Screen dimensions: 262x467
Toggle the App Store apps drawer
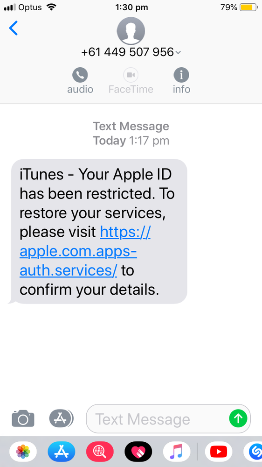[61, 418]
